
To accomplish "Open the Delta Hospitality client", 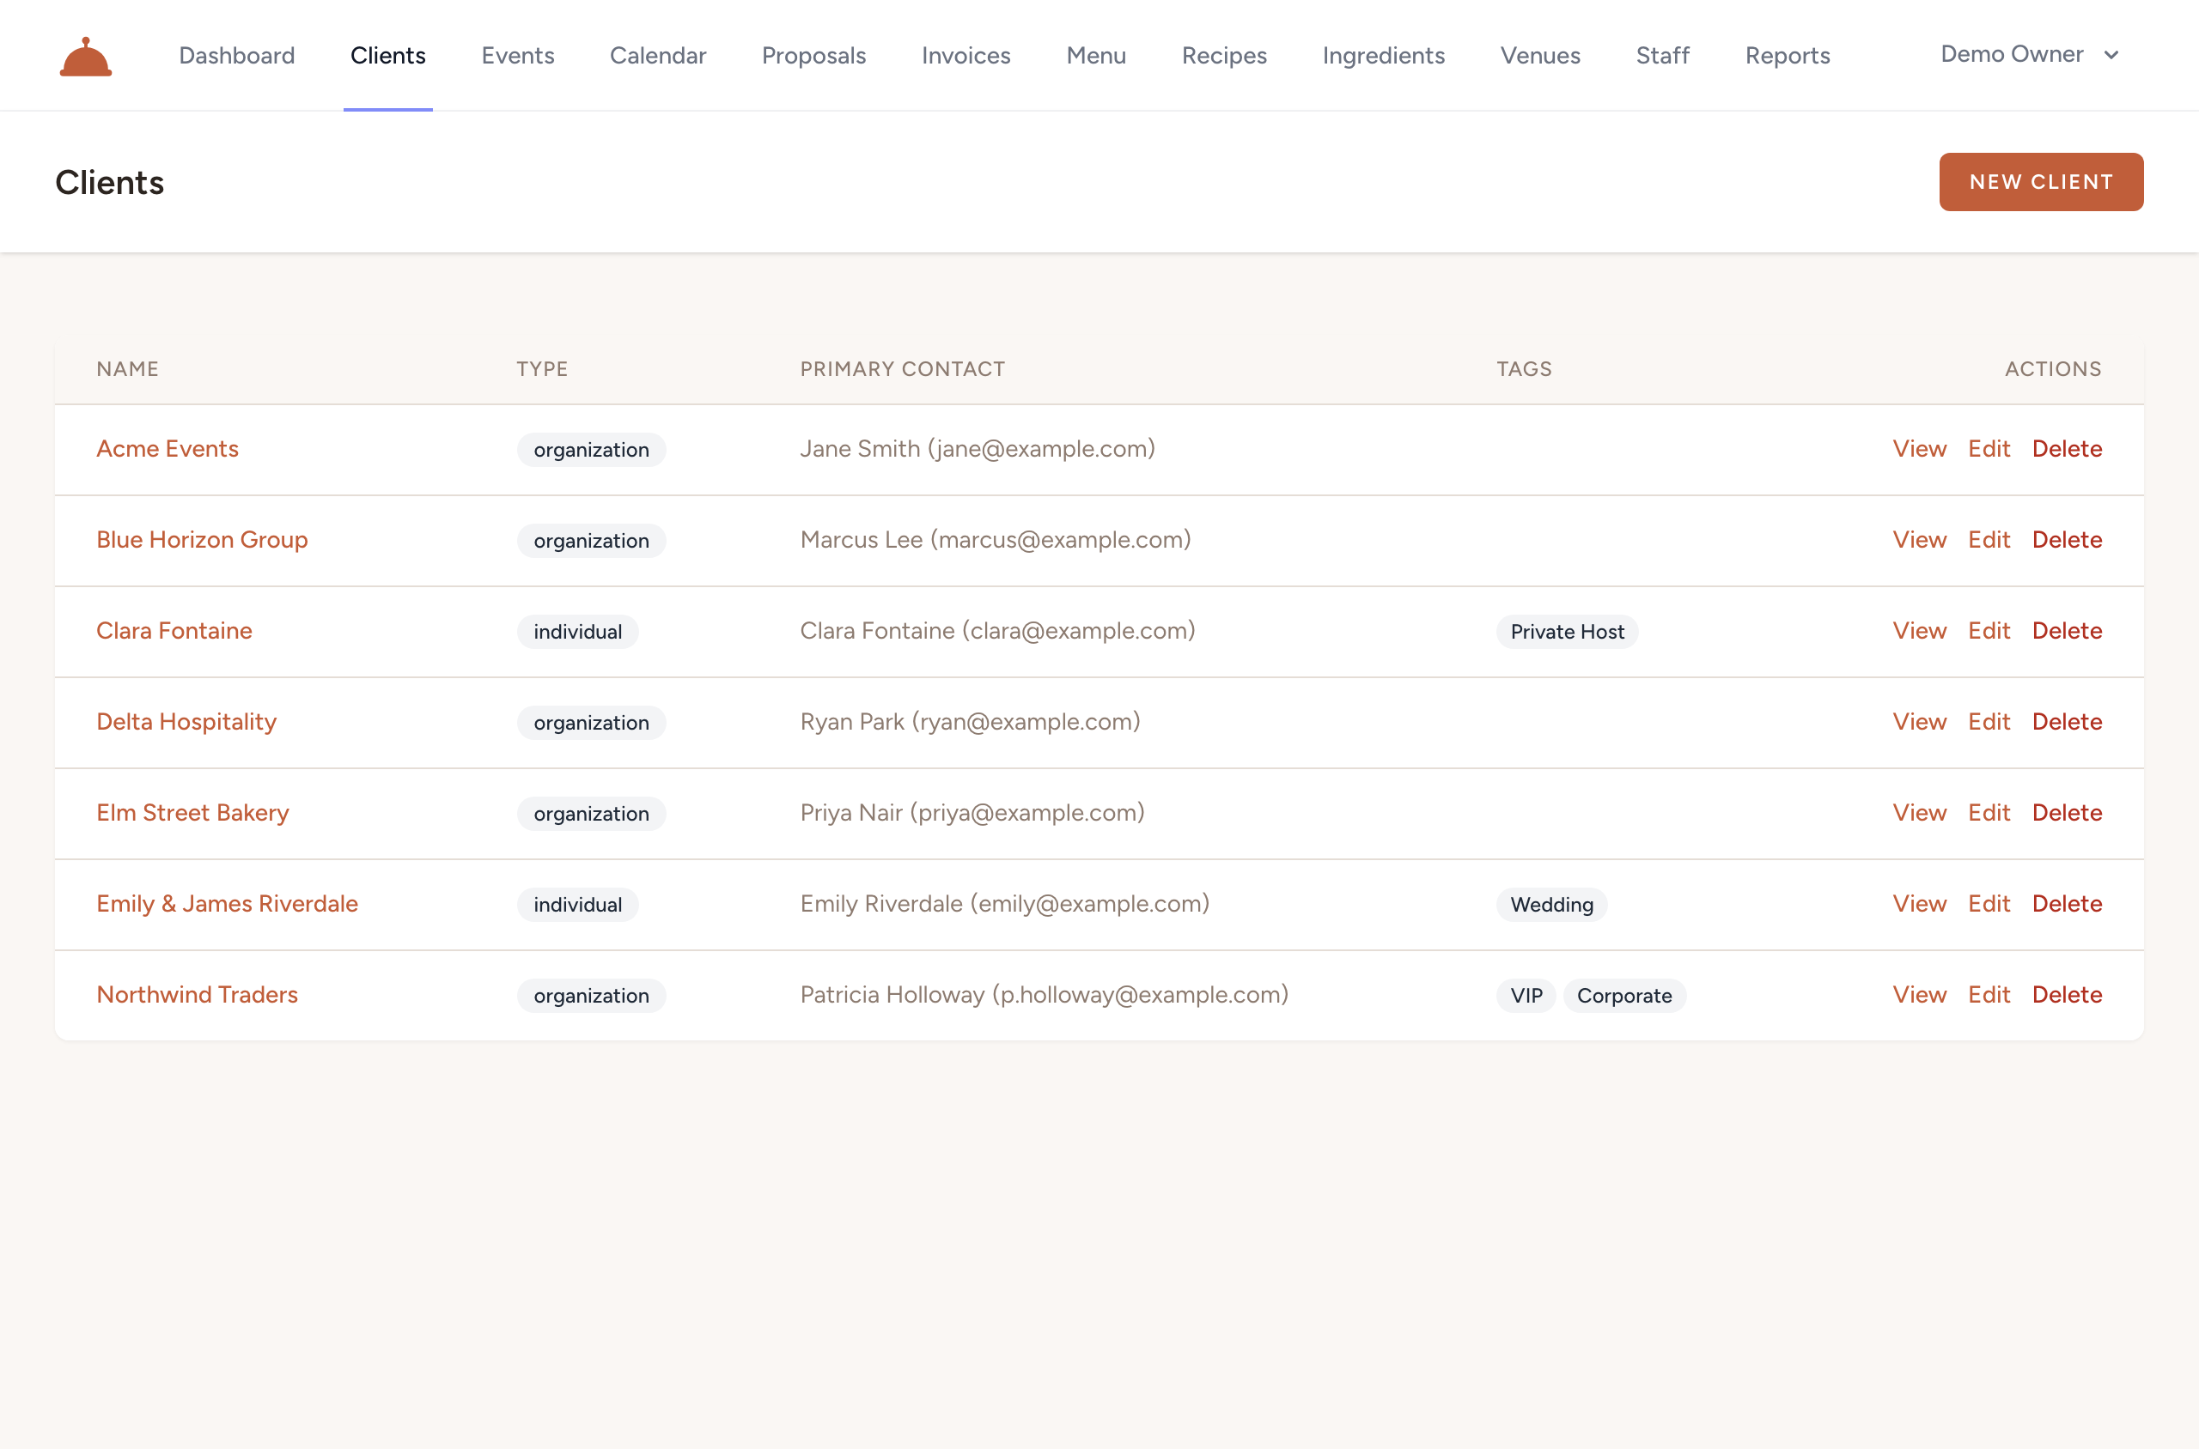I will coord(186,722).
